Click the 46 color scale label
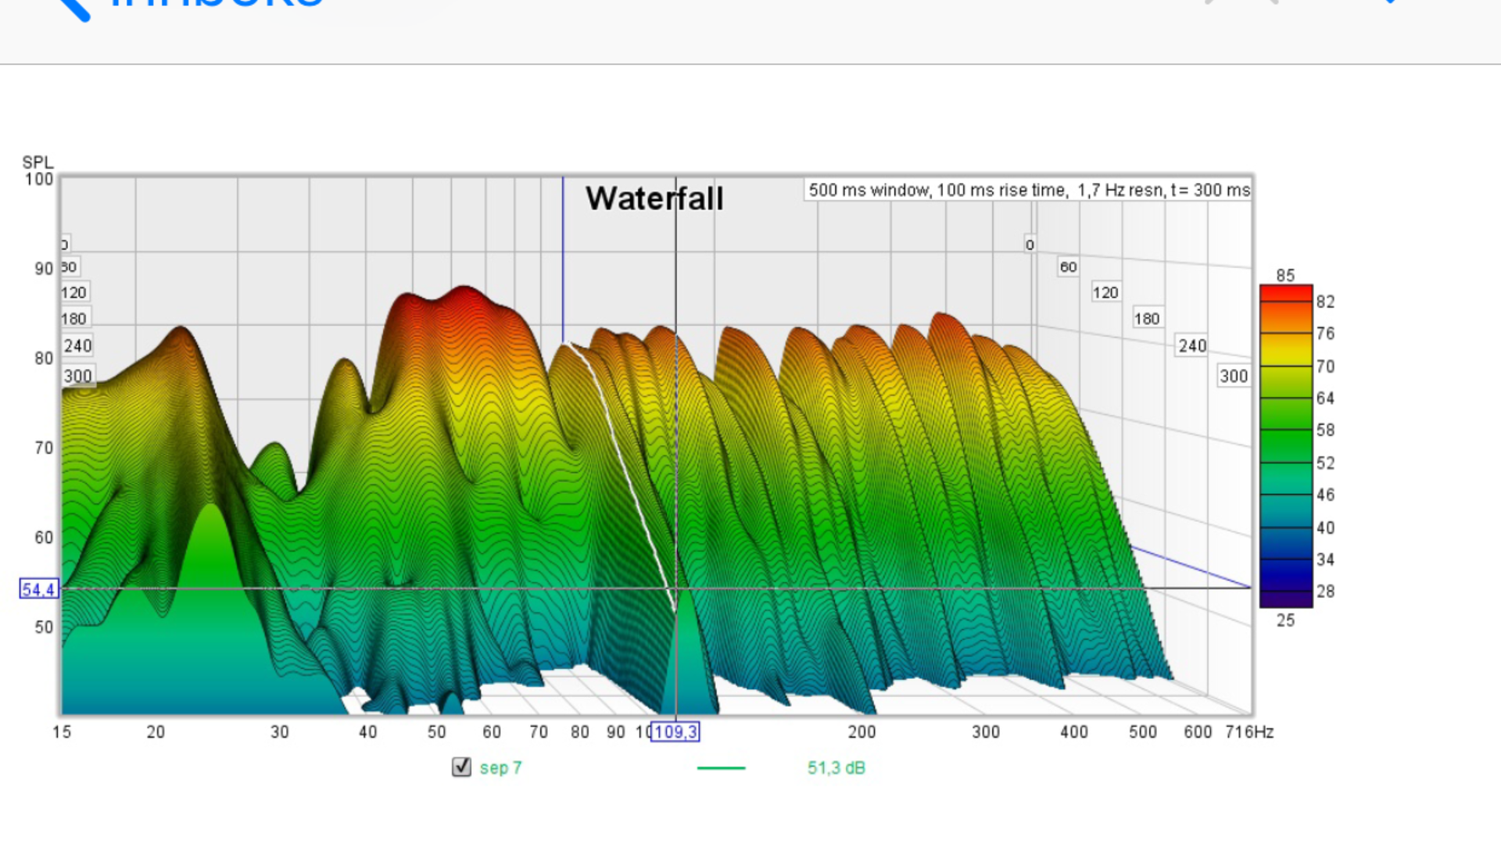Viewport: 1501px width, 844px height. (1325, 495)
